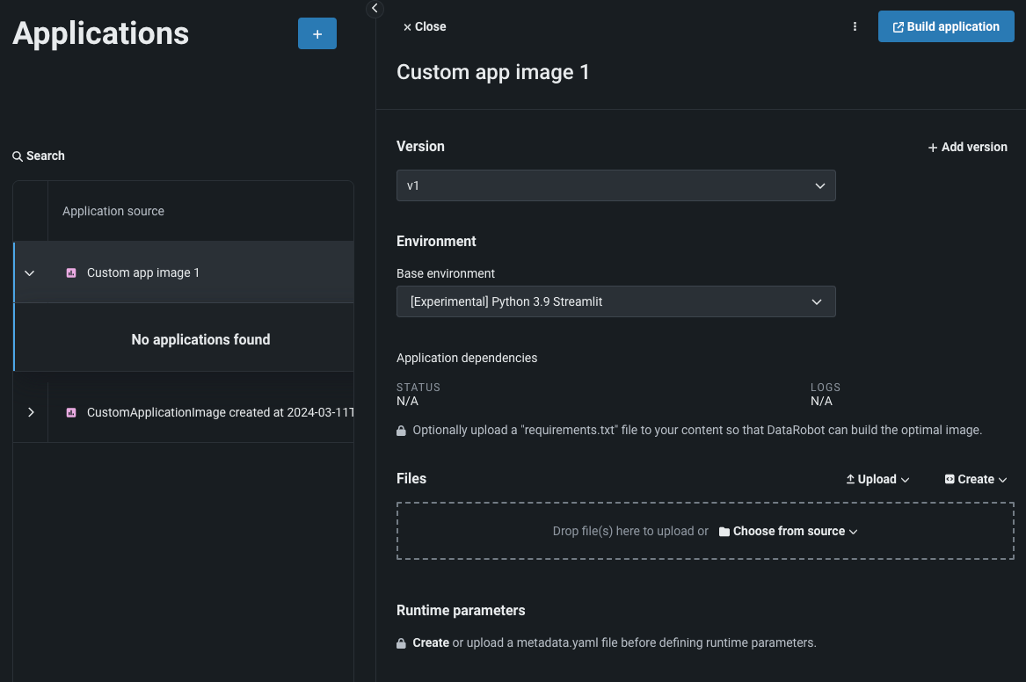1026x682 pixels.
Task: Open the Upload dropdown menu
Action: click(x=877, y=479)
